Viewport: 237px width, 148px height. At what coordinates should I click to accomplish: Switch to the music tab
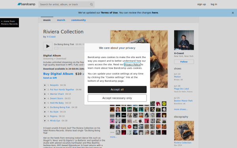(x=47, y=20)
